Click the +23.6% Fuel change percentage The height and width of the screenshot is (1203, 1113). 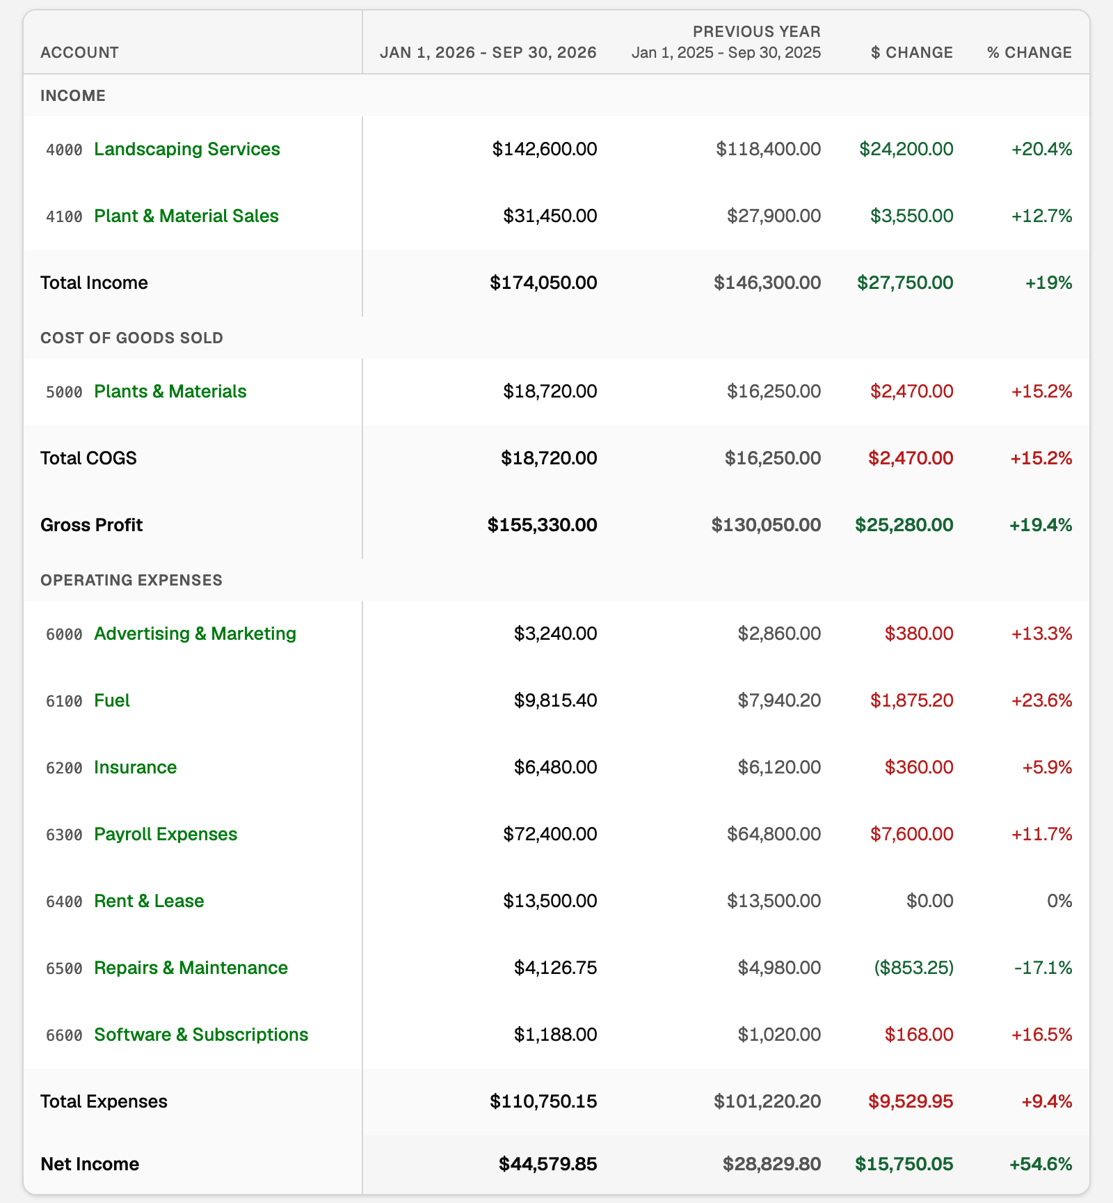(1041, 700)
